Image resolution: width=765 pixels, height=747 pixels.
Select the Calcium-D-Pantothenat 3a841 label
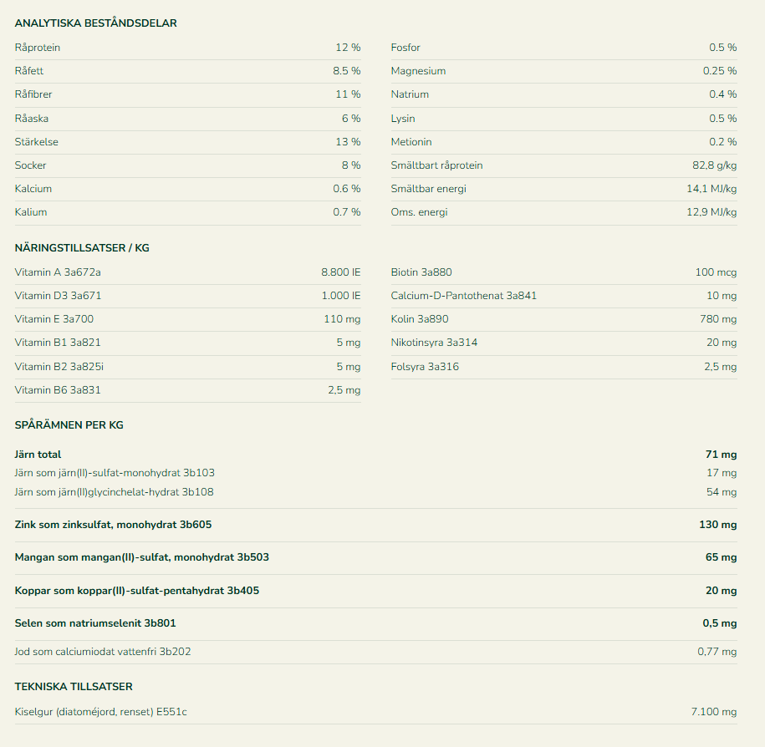coord(464,296)
